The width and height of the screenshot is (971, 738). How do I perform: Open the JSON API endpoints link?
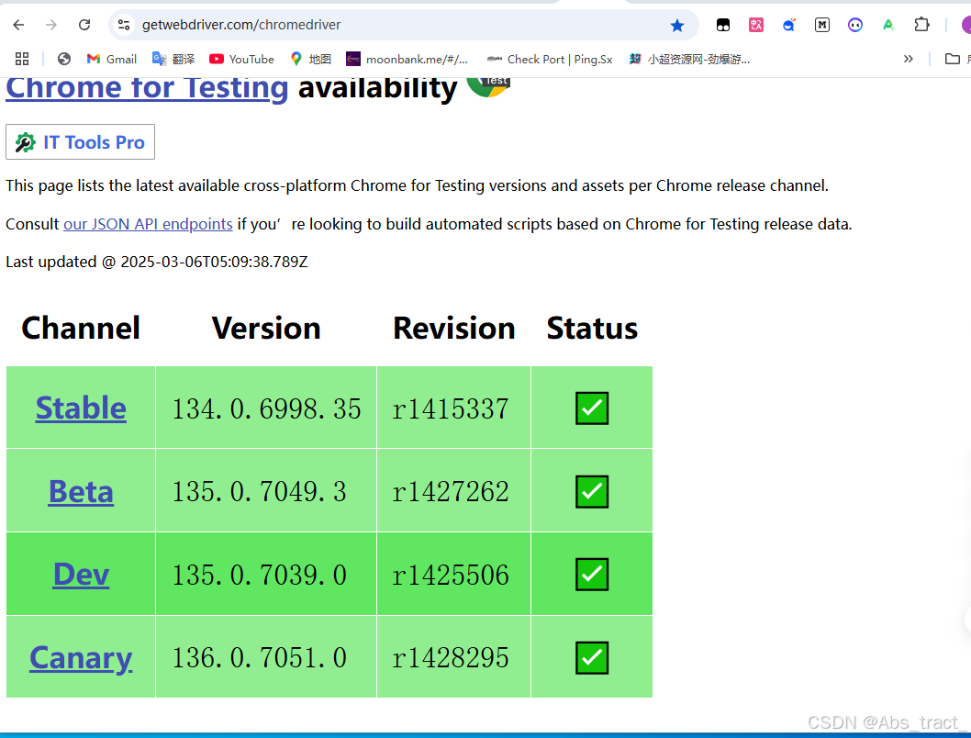(x=148, y=223)
